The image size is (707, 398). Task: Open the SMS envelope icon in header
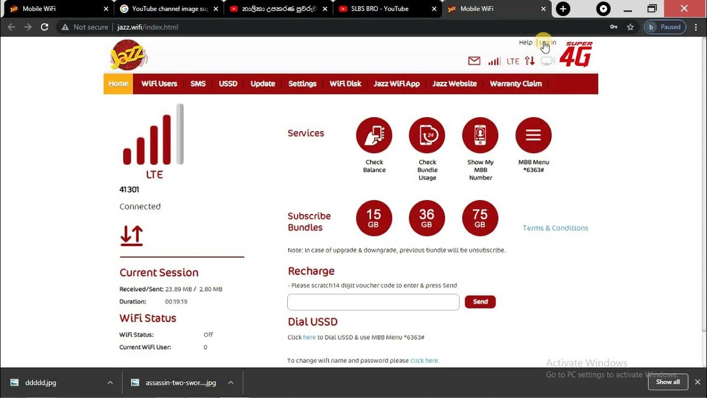tap(474, 61)
